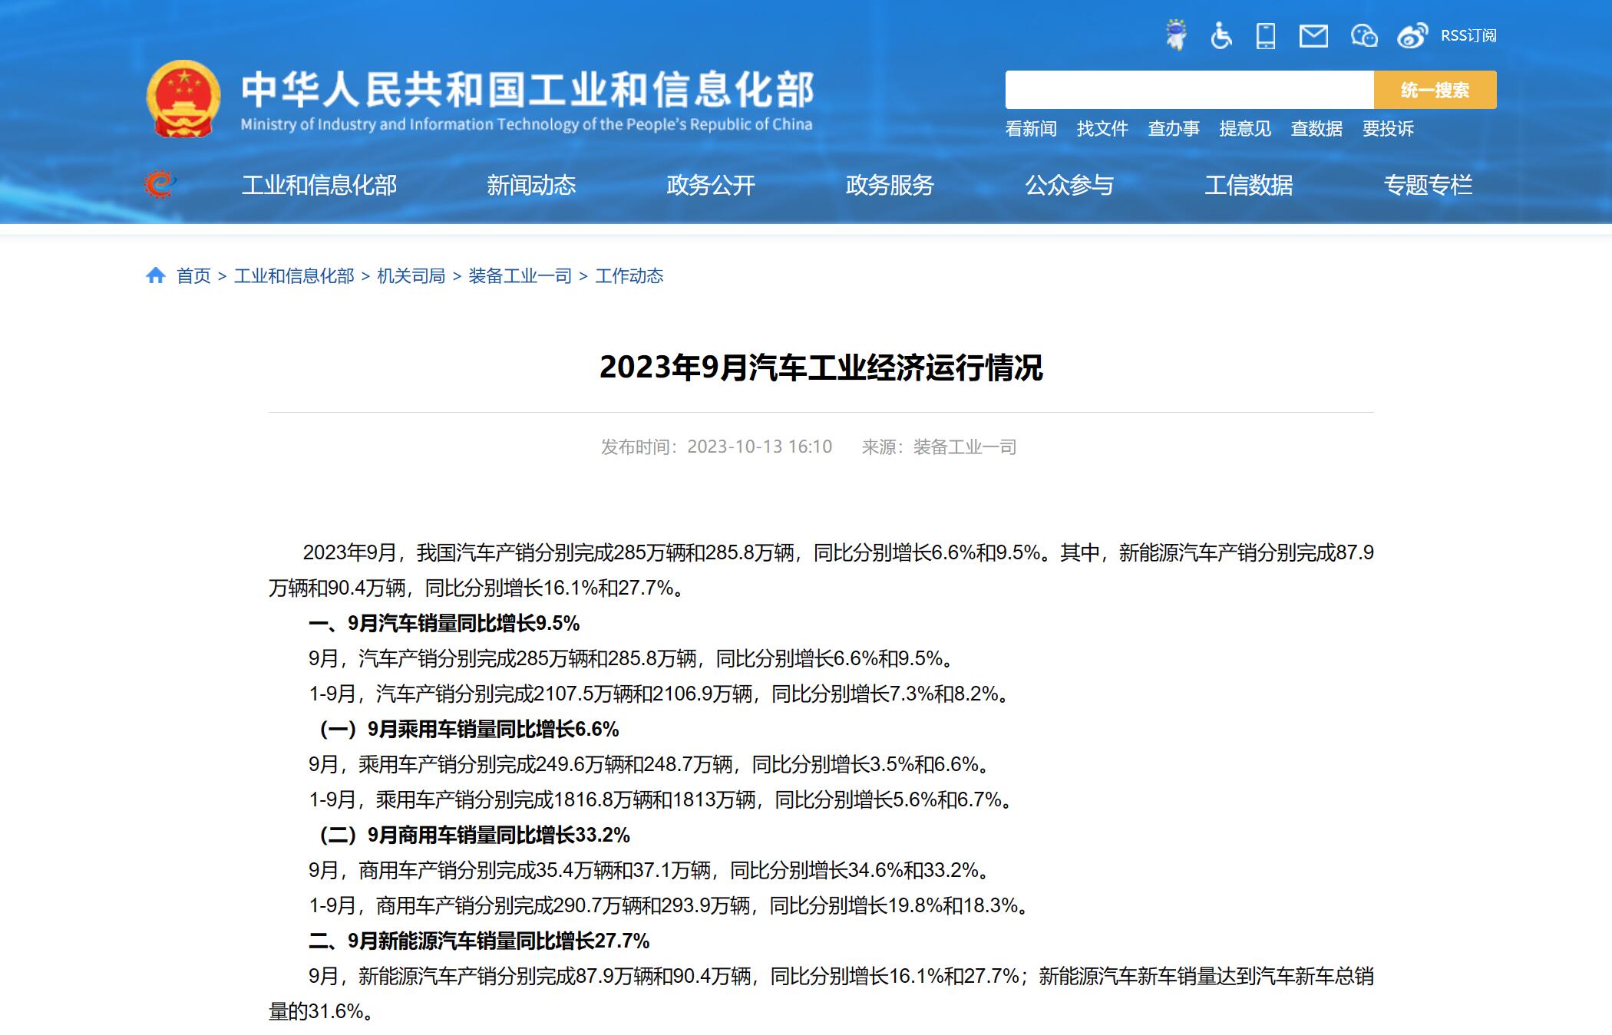Go to 工作动态 in breadcrumb

629,276
